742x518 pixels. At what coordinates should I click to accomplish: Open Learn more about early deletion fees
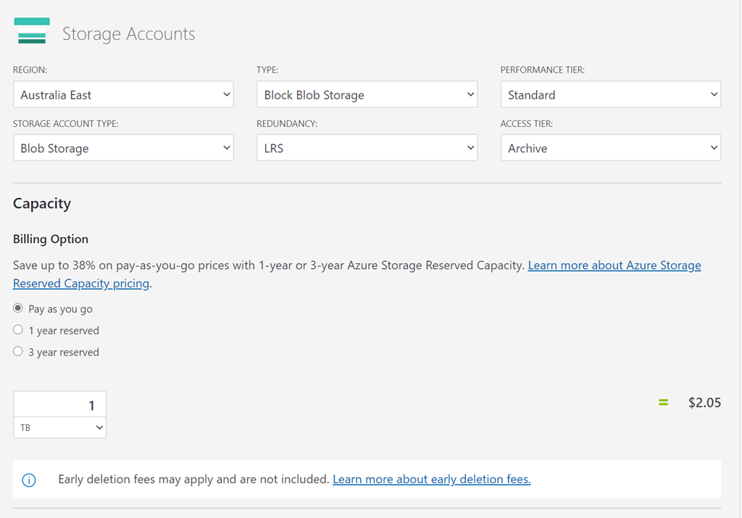(x=431, y=480)
